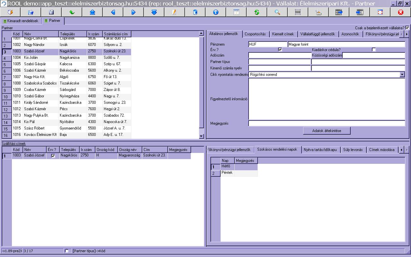The height and width of the screenshot is (257, 411).
Task: Switch to 'Kimaradt rendelések' tab
Action: (21, 21)
